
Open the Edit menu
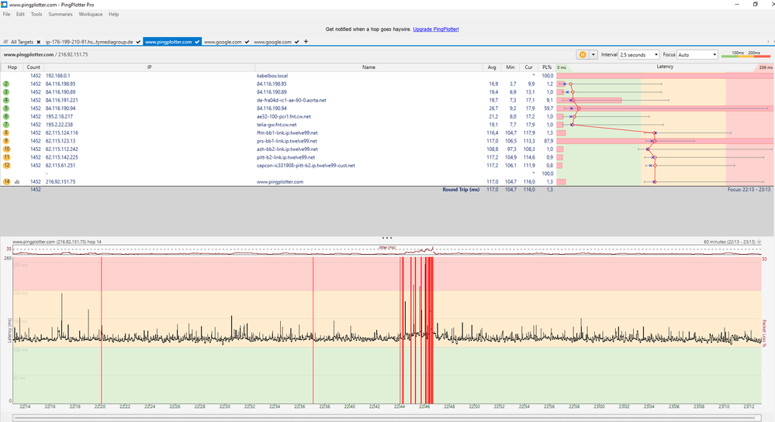click(20, 14)
